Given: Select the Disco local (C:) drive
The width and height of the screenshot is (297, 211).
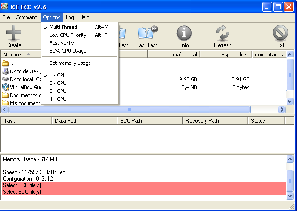Looking at the screenshot, I should point(21,79).
